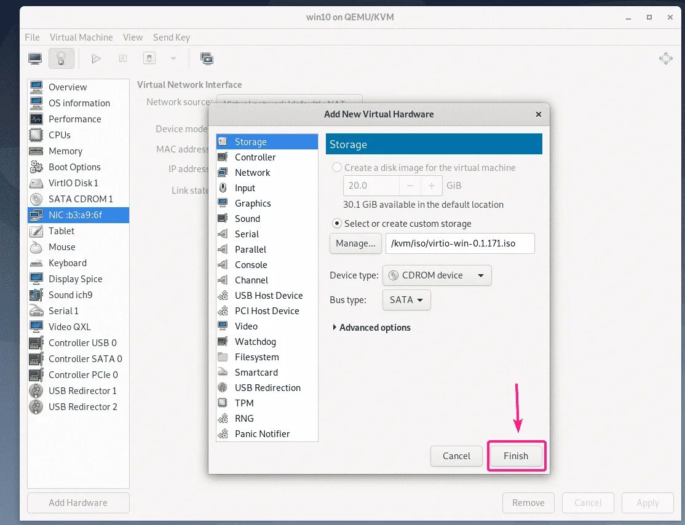685x525 pixels.
Task: Click the Keyboard icon in sidebar
Action: coord(36,263)
